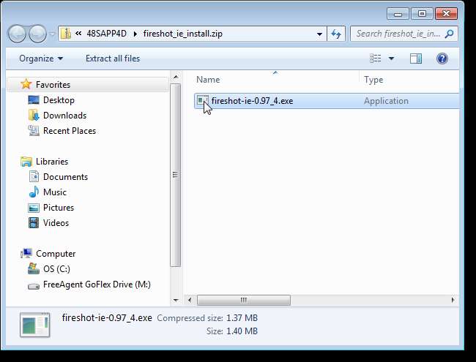
Task: Click fireshot_ie_install.zip breadcrumb in address bar
Action: click(183, 34)
